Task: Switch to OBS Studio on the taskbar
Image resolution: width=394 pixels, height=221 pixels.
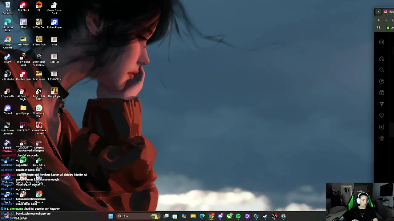Action: [x=274, y=216]
